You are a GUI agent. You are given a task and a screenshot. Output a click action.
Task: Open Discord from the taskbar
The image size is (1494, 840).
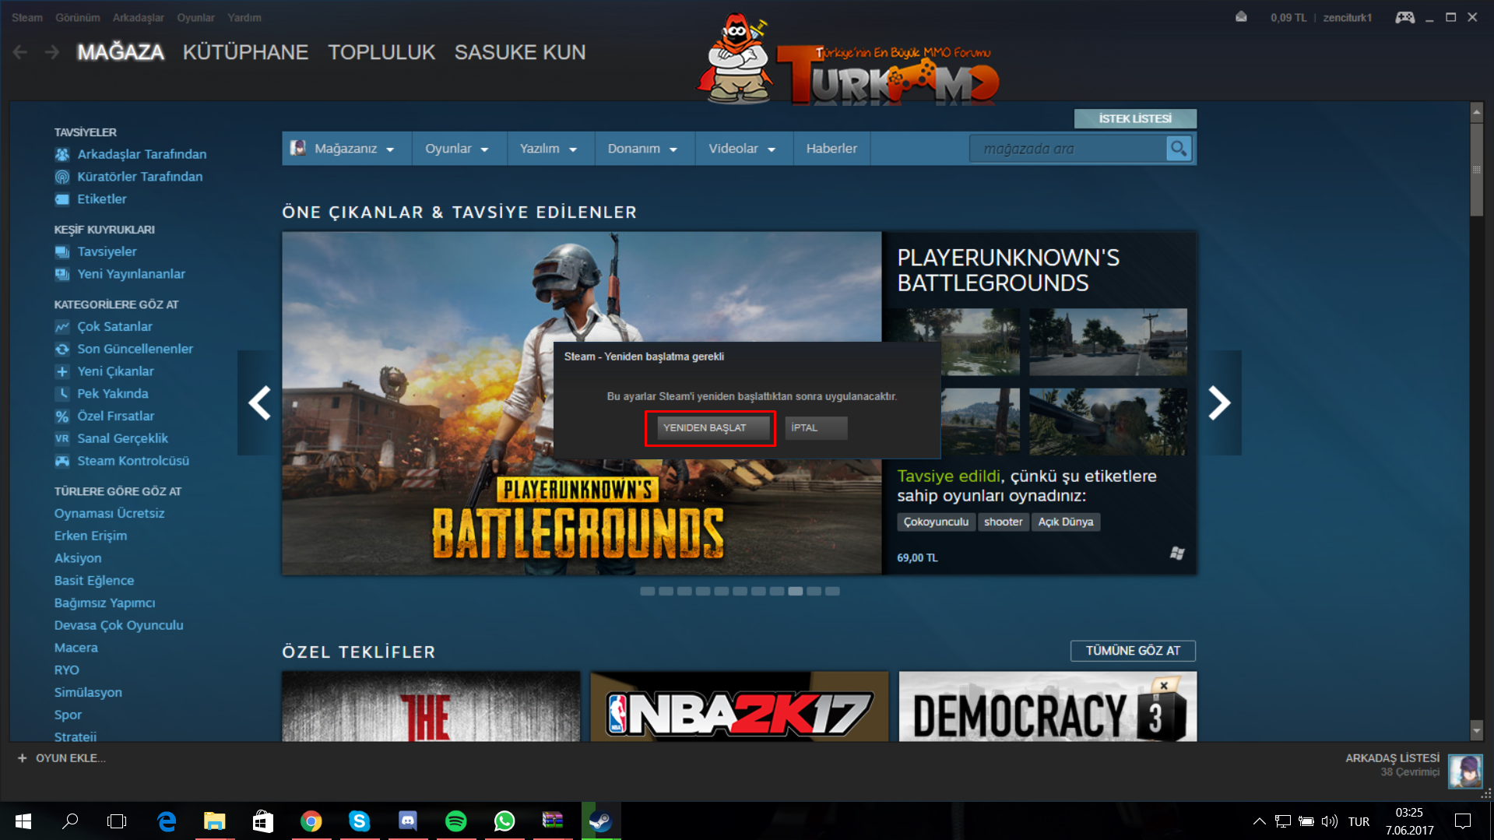(x=407, y=821)
